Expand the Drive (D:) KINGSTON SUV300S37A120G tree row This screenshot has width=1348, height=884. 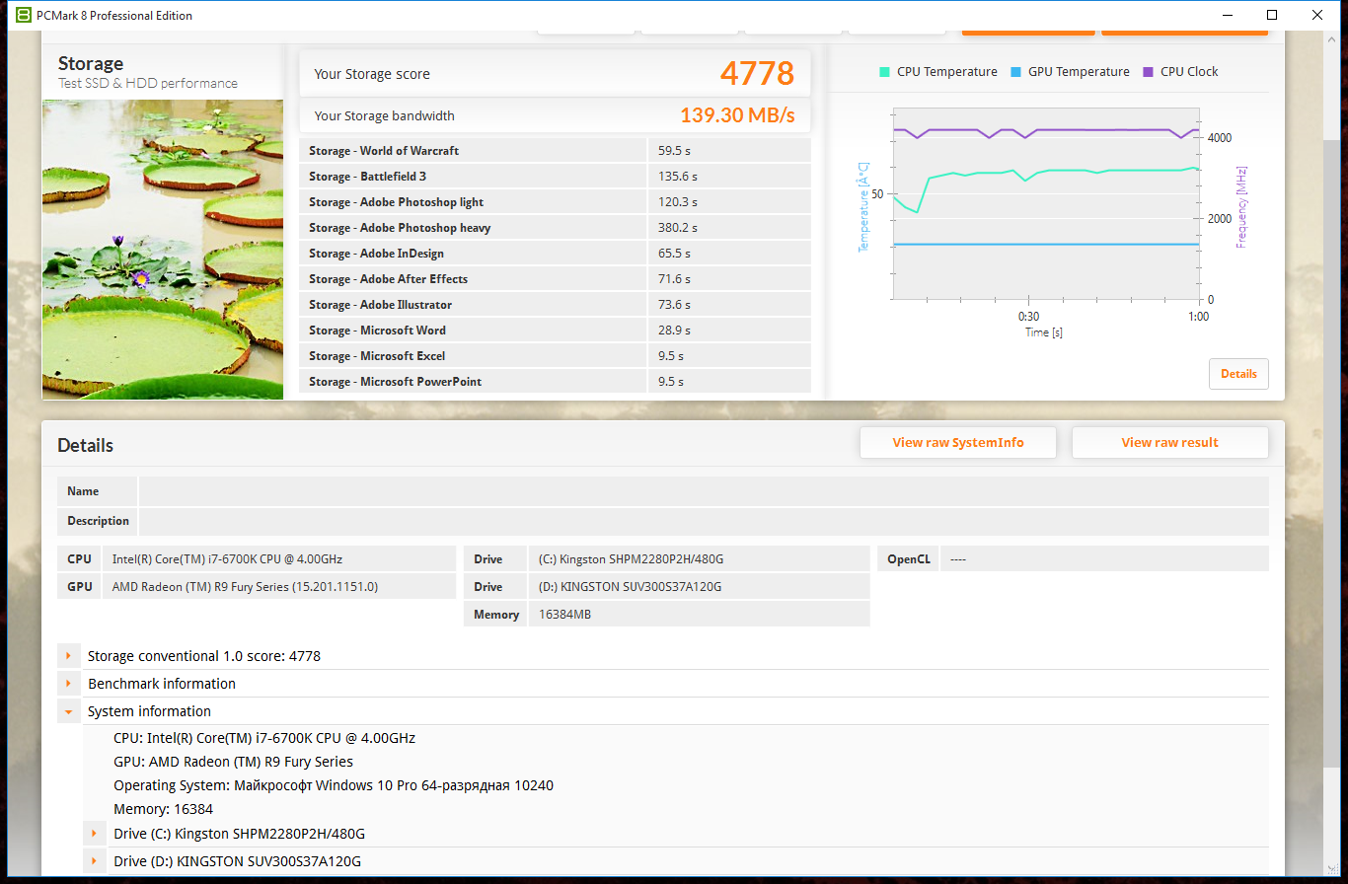[95, 861]
